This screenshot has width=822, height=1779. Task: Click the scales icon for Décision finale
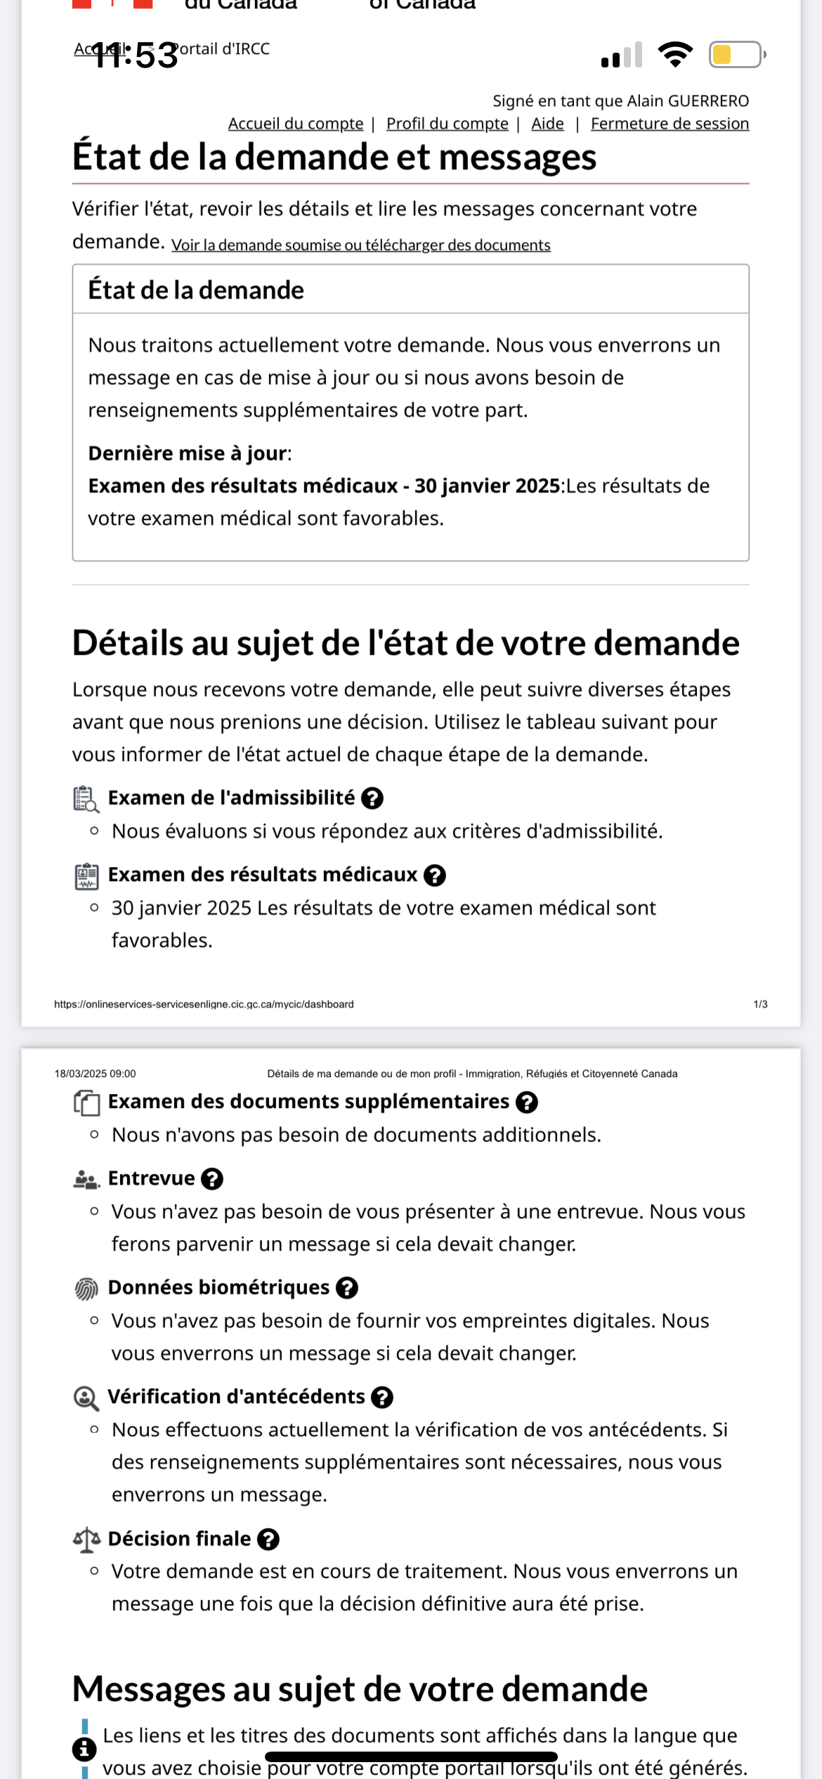86,1539
